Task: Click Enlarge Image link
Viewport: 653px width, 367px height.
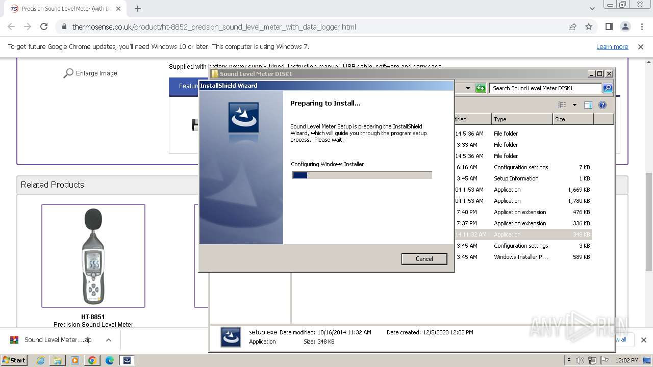Action: click(x=90, y=73)
